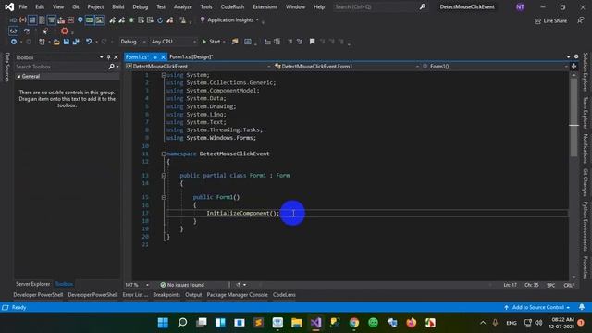
Task: Open the Toolbox window position dropdown
Action: (x=101, y=57)
